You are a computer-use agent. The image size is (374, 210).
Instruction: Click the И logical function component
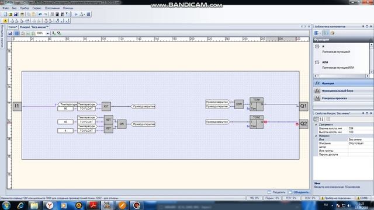[337, 49]
